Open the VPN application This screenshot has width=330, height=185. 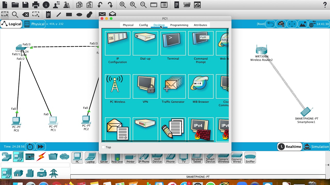tap(145, 86)
